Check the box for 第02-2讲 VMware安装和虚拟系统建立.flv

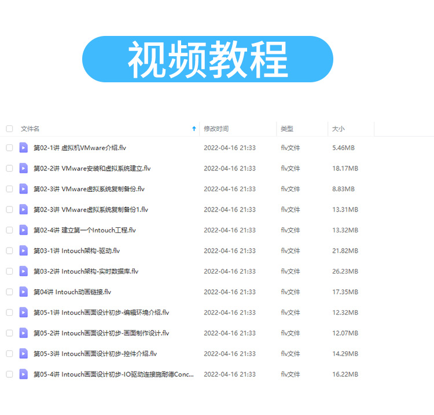9,168
